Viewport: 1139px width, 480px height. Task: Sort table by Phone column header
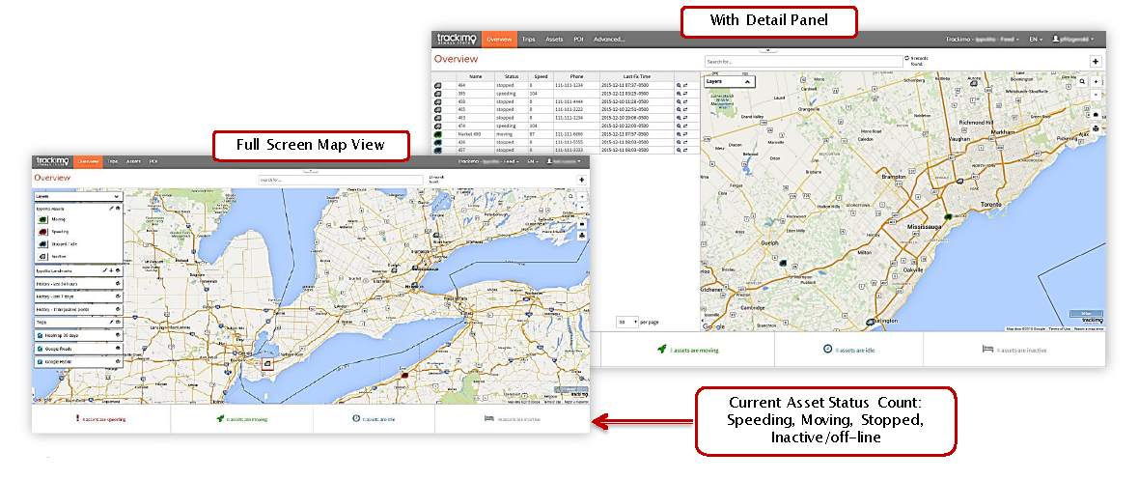click(x=576, y=76)
